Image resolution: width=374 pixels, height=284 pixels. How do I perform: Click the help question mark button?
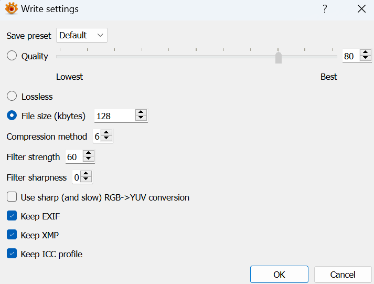point(325,9)
